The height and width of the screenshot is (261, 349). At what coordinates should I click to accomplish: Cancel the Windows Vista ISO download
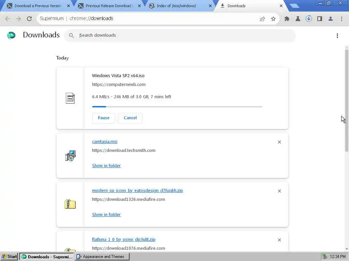pyautogui.click(x=130, y=118)
